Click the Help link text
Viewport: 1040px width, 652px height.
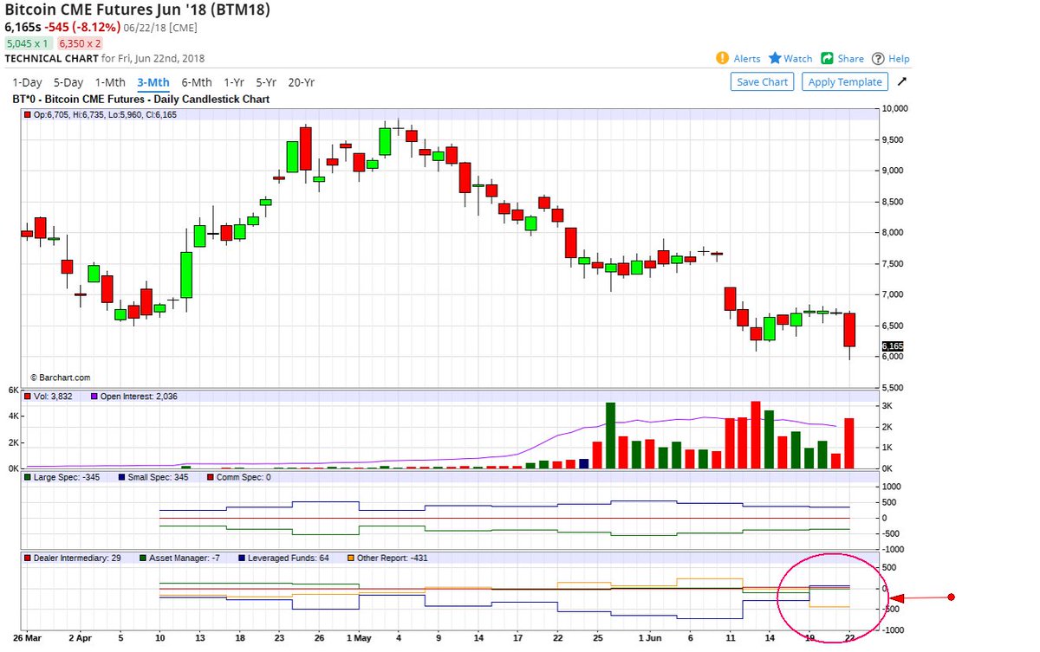pyautogui.click(x=899, y=59)
